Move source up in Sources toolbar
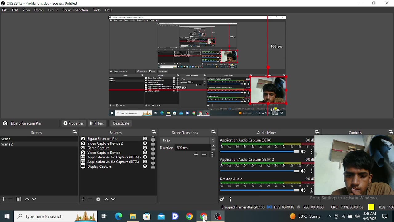Screen dimensions: 394x222 click(x=107, y=199)
